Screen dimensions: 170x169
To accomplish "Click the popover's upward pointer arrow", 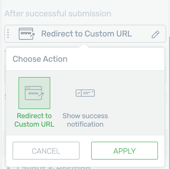I will pyautogui.click(x=84, y=45).
